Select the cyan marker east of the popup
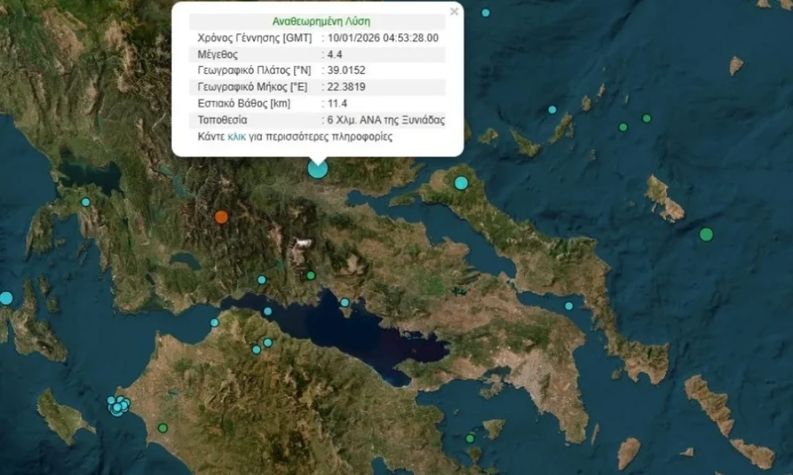 tap(552, 109)
